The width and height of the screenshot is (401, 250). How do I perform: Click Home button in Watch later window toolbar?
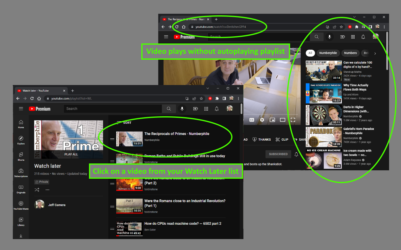point(39,98)
